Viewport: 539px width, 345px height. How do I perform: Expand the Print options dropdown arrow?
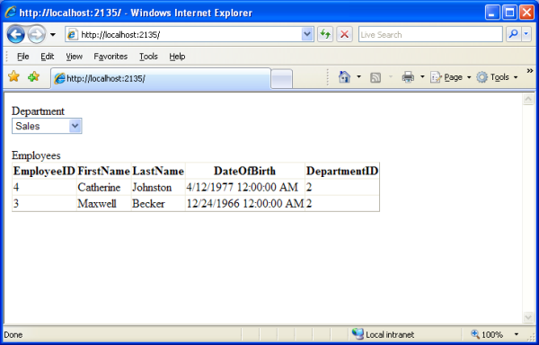click(x=422, y=77)
